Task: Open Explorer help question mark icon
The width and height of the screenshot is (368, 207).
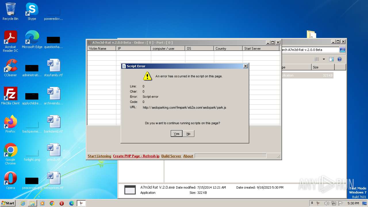Action: (340, 59)
